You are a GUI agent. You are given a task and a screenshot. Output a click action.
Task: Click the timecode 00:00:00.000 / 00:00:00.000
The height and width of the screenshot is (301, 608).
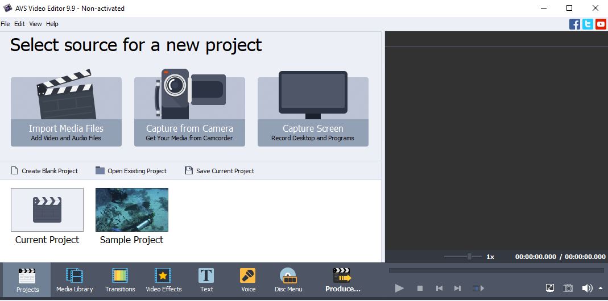point(560,257)
